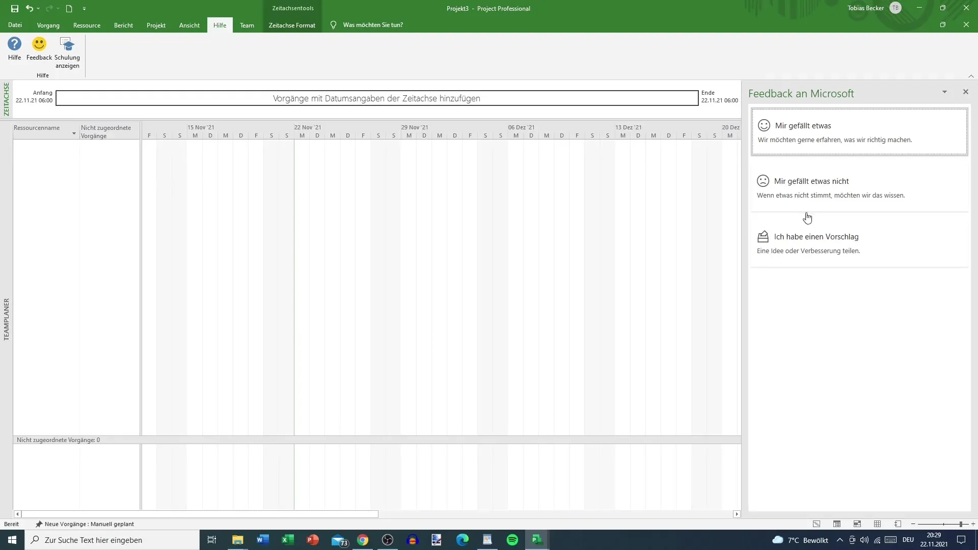Click the Hilfe question mark icon
The width and height of the screenshot is (978, 550).
pyautogui.click(x=14, y=44)
